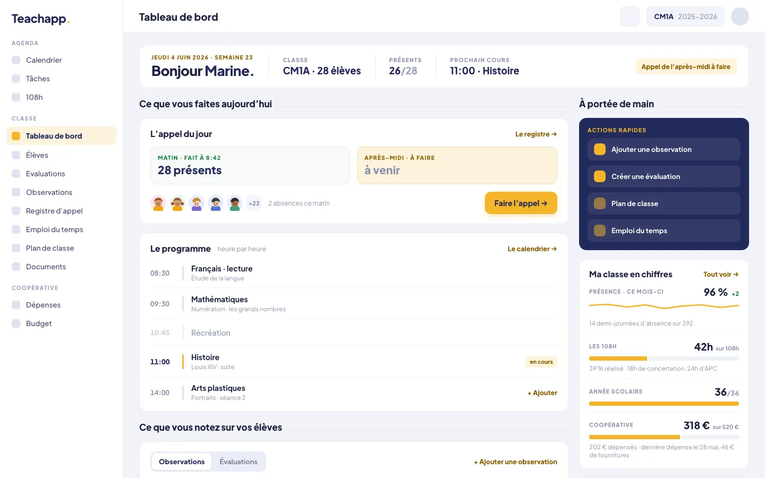
Task: Click the 108h sidebar icon
Action: pyautogui.click(x=16, y=97)
